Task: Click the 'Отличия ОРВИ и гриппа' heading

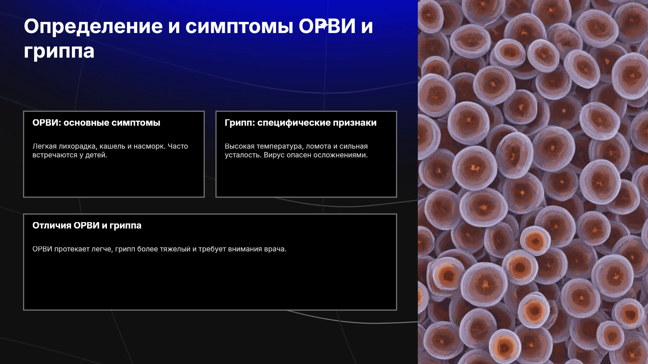Action: pyautogui.click(x=87, y=225)
